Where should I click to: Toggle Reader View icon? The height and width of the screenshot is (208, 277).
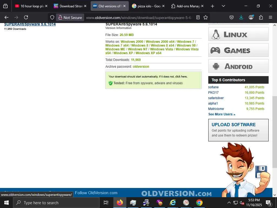click(198, 17)
